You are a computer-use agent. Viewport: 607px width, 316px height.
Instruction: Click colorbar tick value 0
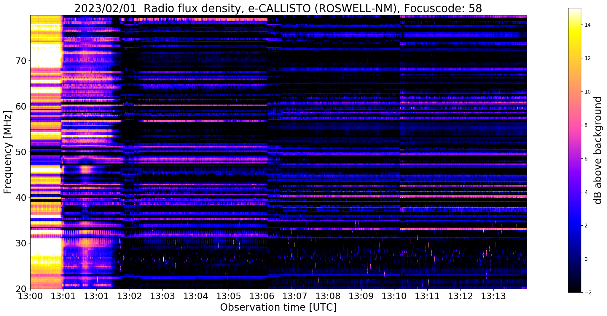coord(586,259)
